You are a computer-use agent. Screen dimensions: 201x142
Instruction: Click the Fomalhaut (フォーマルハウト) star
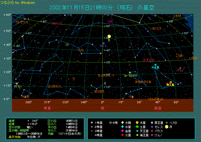coord(130,72)
